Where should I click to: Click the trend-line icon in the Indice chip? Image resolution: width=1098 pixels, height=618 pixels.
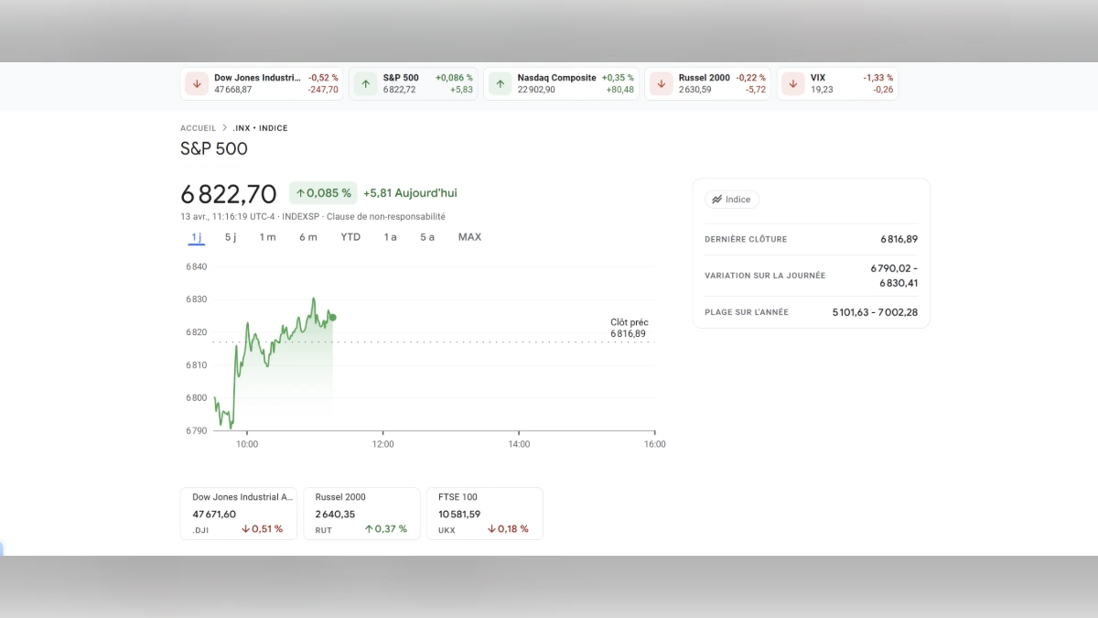click(x=716, y=199)
